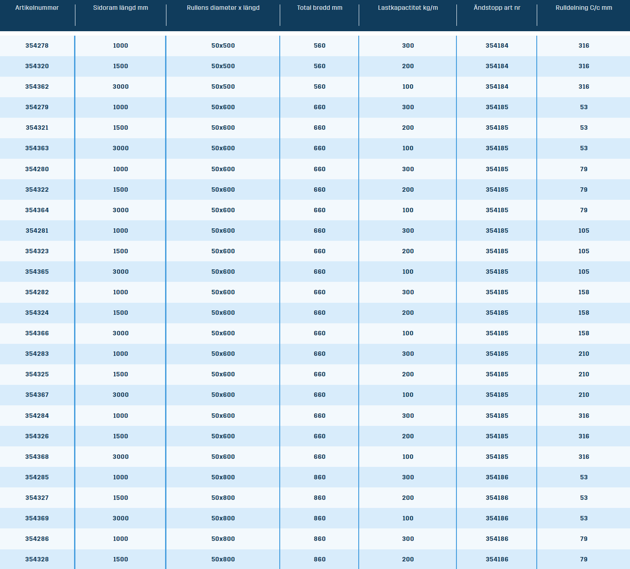The height and width of the screenshot is (569, 630).
Task: Select article number 354327
Action: pyautogui.click(x=37, y=498)
